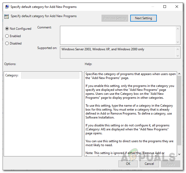Click the policy setting icon beside the heading
The height and width of the screenshot is (173, 186).
click(7, 17)
